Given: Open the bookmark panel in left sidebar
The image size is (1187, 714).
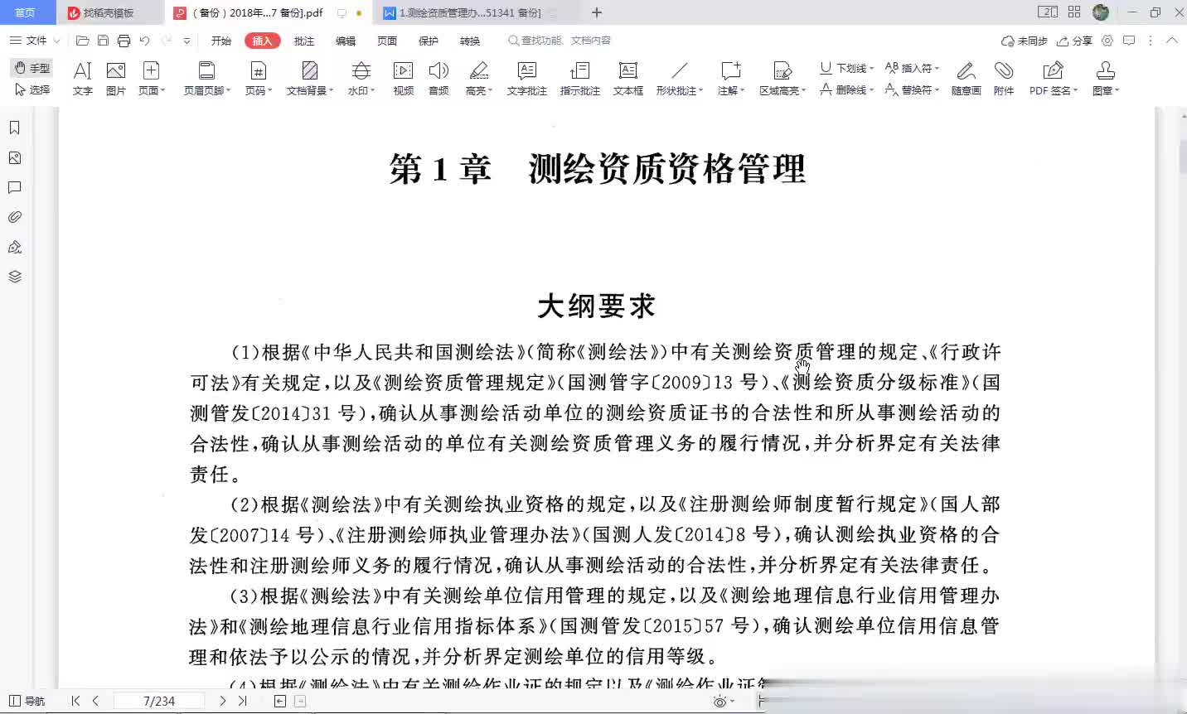Looking at the screenshot, I should (14, 128).
